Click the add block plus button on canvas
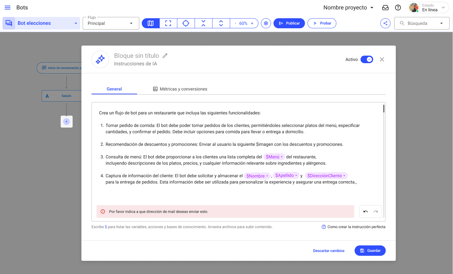Viewport: 453px width, 274px height. pyautogui.click(x=66, y=122)
